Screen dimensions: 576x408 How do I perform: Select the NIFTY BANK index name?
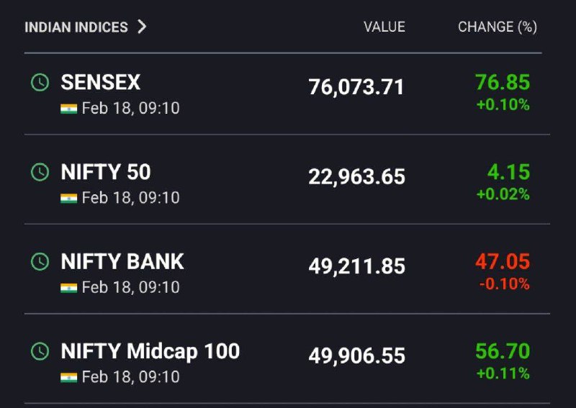(122, 261)
